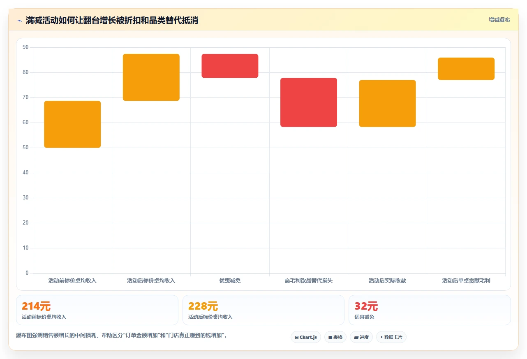The width and height of the screenshot is (527, 359).
Task: Click the x-axis label 活动后实际收款
Action: 388,281
